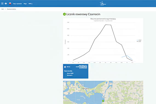The width and height of the screenshot is (156, 104).
Task: Click the 2020 blue line peak
Action: click(x=127, y=55)
